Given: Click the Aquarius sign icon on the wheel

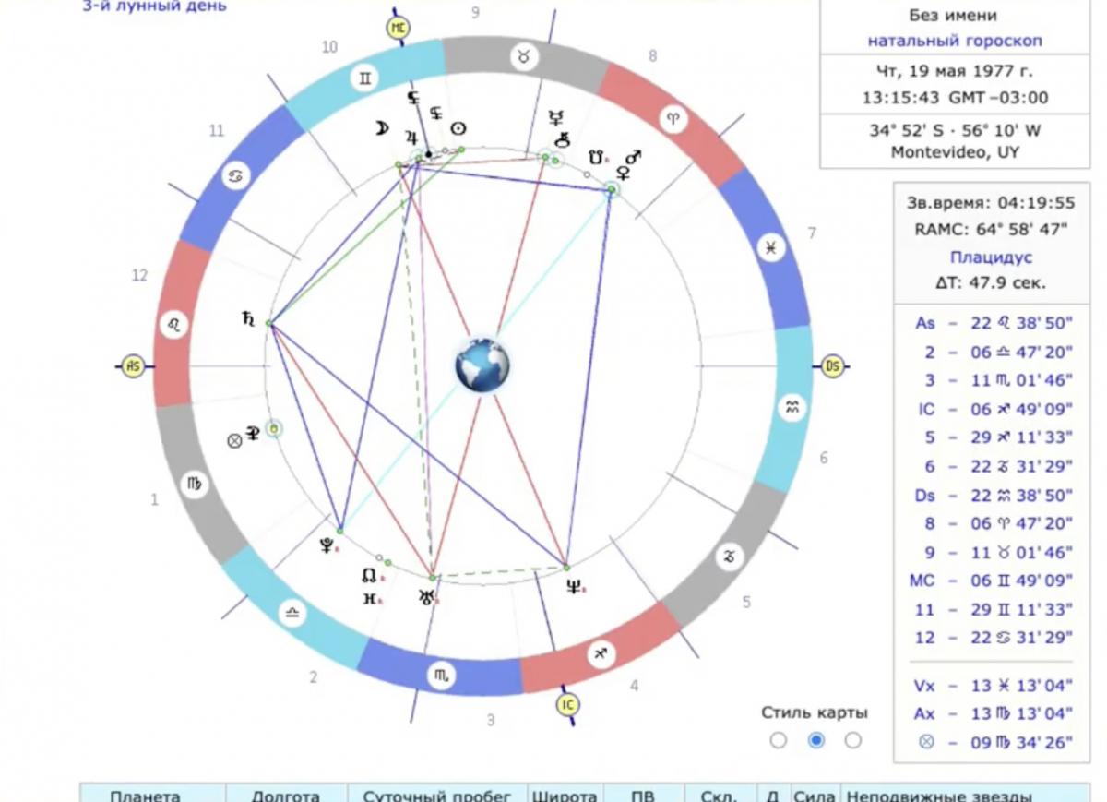Looking at the screenshot, I should click(792, 406).
